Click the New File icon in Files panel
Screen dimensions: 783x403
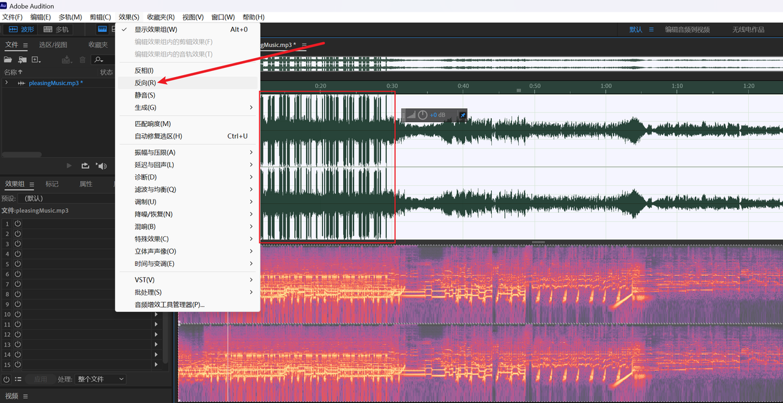point(36,60)
